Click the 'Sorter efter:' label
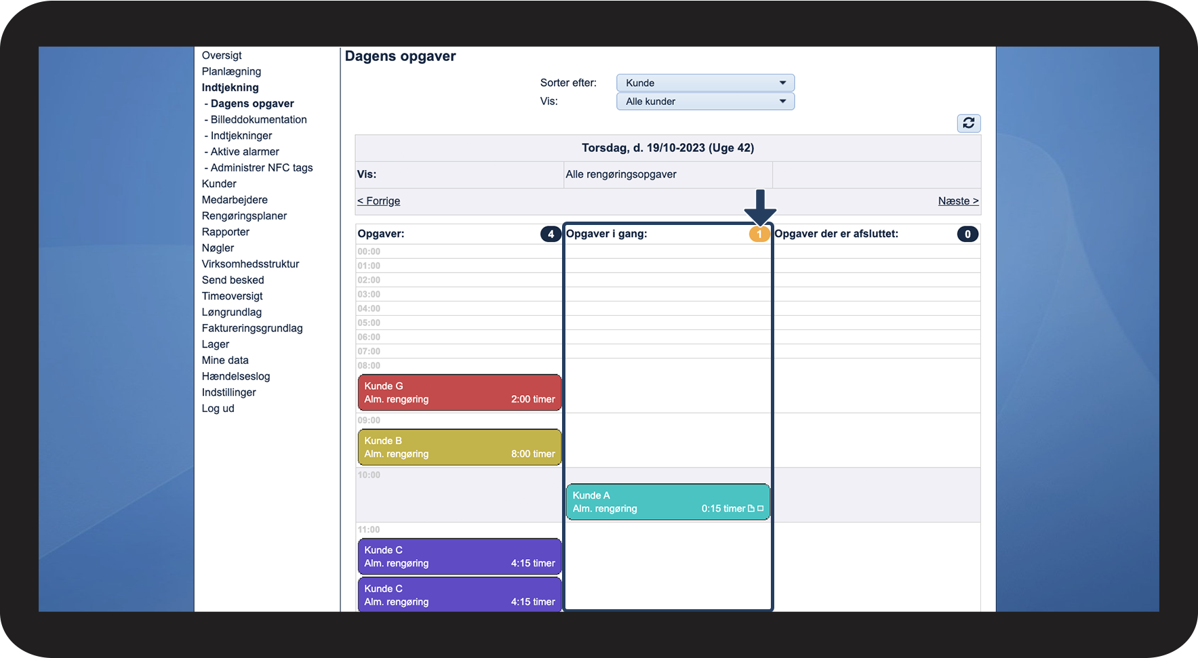The height and width of the screenshot is (658, 1198). [x=568, y=83]
